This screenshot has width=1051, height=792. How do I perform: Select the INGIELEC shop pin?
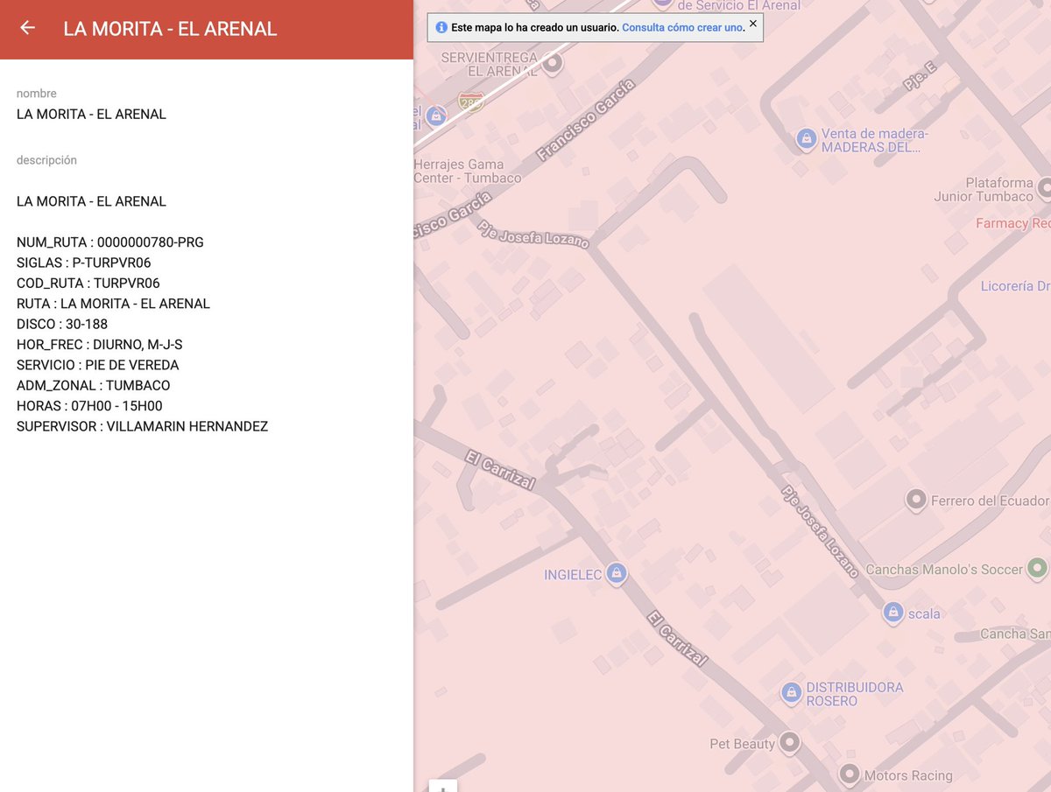[616, 573]
